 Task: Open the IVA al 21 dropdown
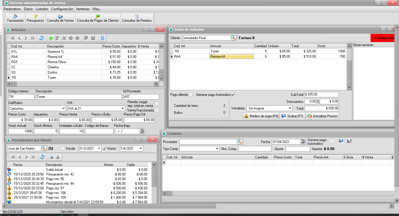click(122, 109)
